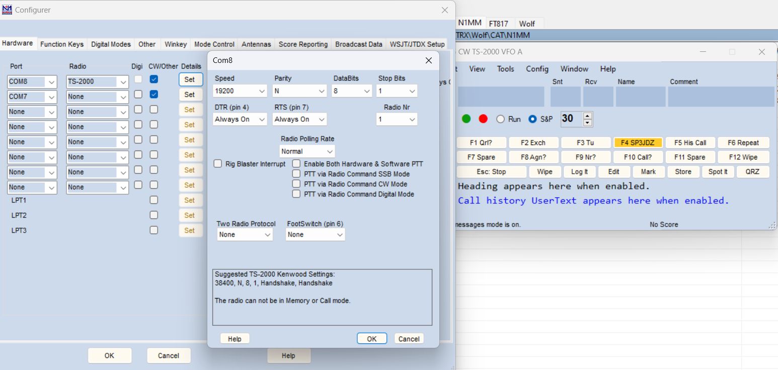This screenshot has height=370, width=778.
Task: Open the COM7 port dropdown
Action: click(x=32, y=97)
